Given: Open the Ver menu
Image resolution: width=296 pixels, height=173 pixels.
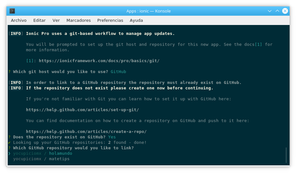Looking at the screenshot, I should click(x=56, y=21).
